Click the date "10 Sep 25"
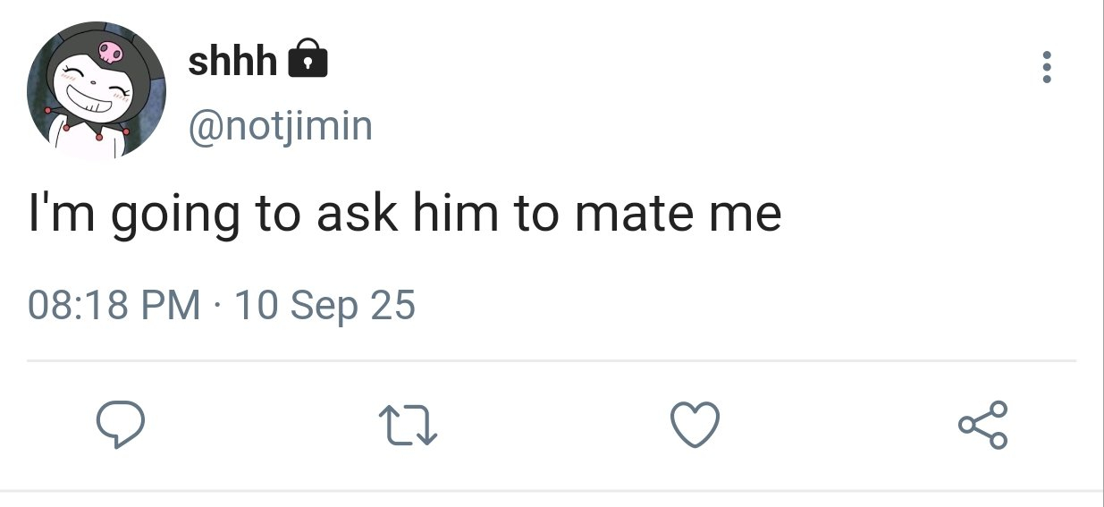This screenshot has width=1104, height=507. [324, 306]
